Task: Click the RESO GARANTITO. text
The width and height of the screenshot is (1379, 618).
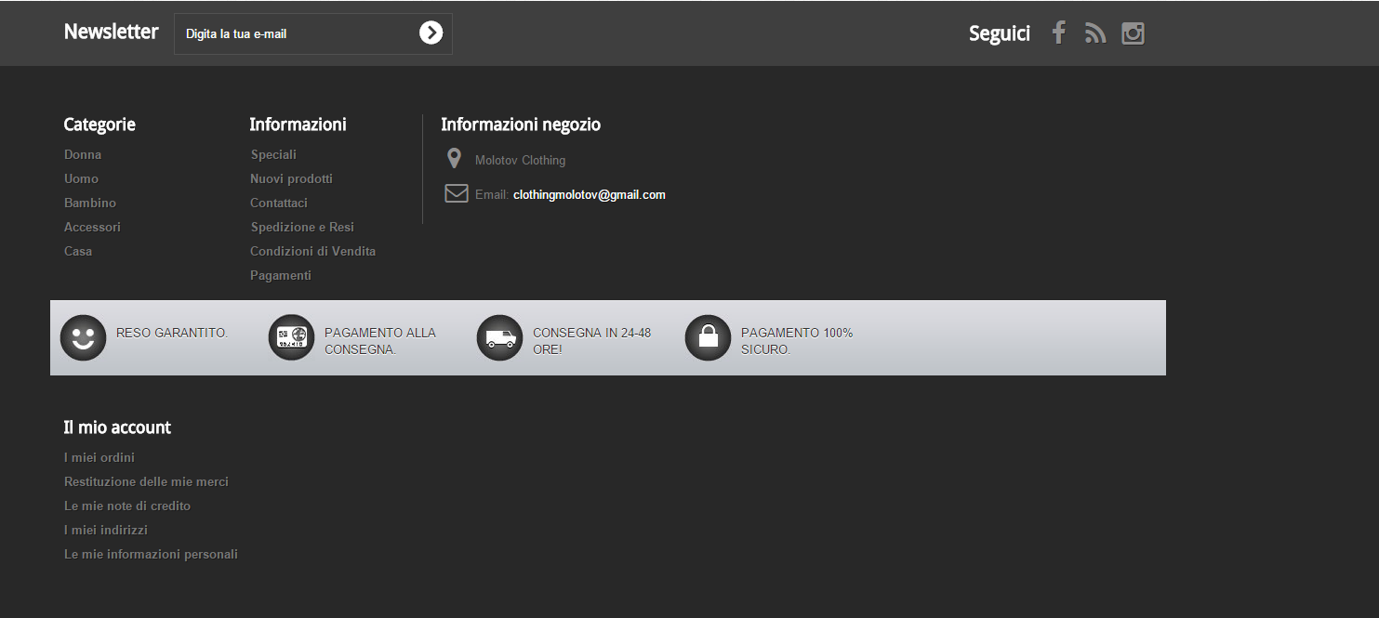Action: point(172,333)
